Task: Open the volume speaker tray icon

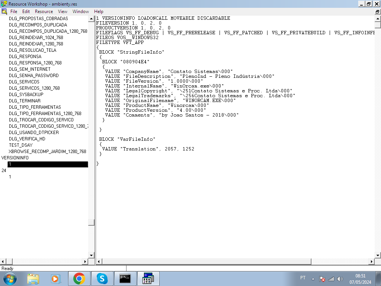Action: click(340, 279)
